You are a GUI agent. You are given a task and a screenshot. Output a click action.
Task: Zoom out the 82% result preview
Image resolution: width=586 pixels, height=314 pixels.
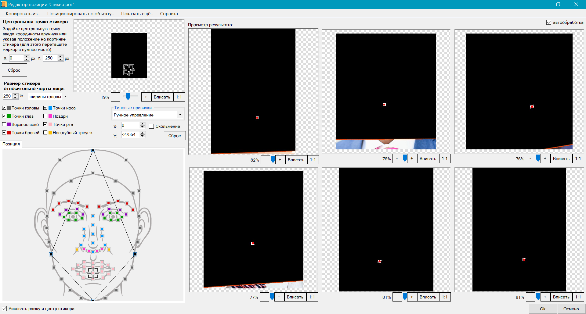pyautogui.click(x=265, y=160)
